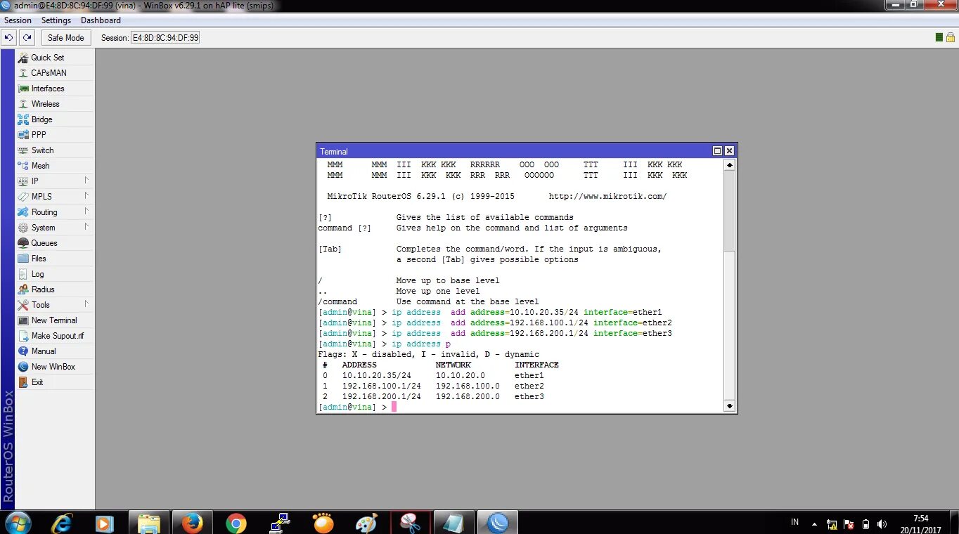The height and width of the screenshot is (534, 959).
Task: Click the 'ip address p' command text
Action: pyautogui.click(x=421, y=344)
